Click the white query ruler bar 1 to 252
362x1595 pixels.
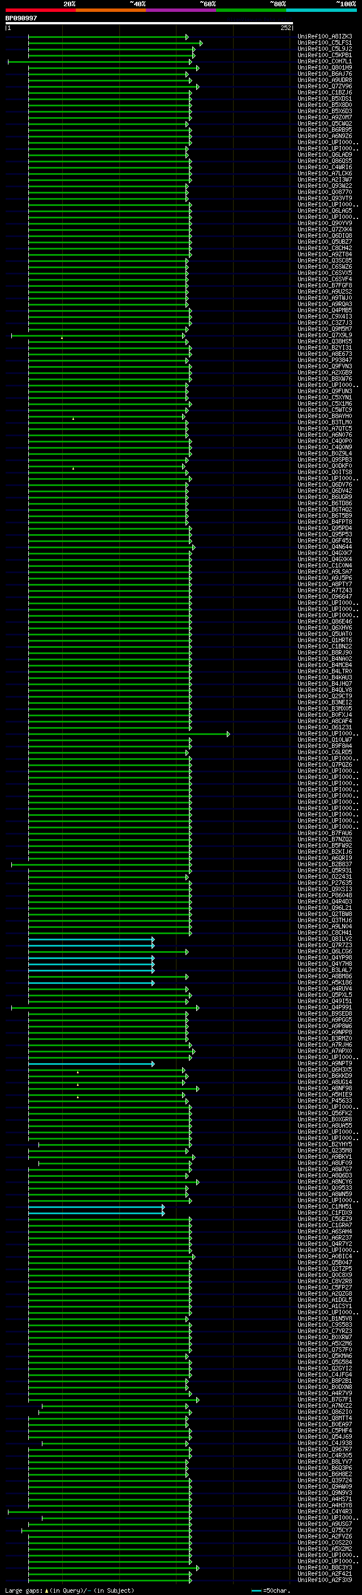(x=149, y=24)
